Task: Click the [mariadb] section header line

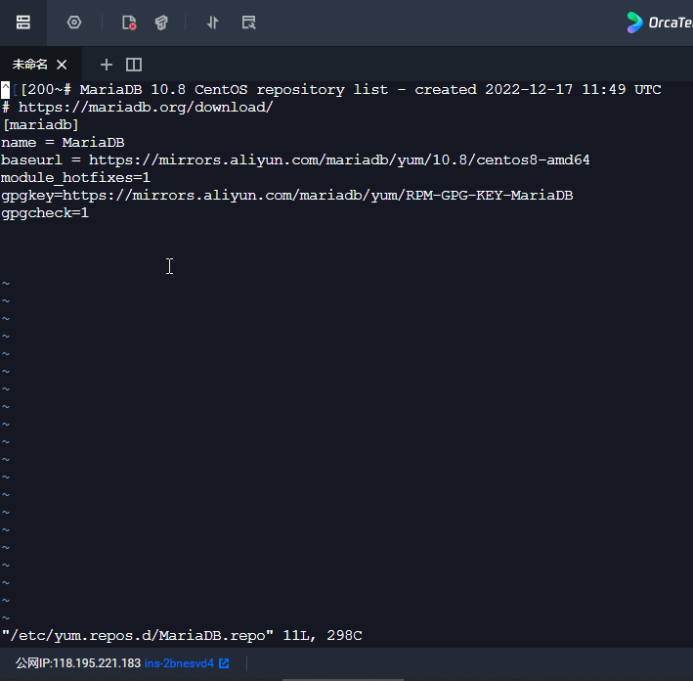Action: pos(41,125)
